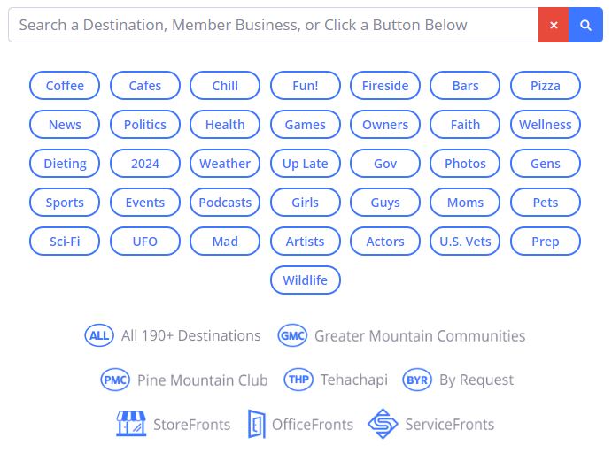Image resolution: width=612 pixels, height=453 pixels.
Task: Open the Greater Mountain Communities link
Action: tap(420, 336)
